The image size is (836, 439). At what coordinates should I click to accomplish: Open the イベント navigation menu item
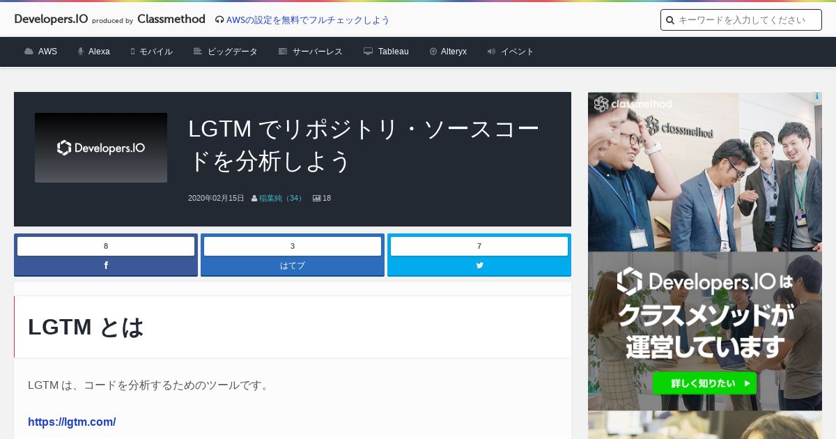click(x=511, y=52)
